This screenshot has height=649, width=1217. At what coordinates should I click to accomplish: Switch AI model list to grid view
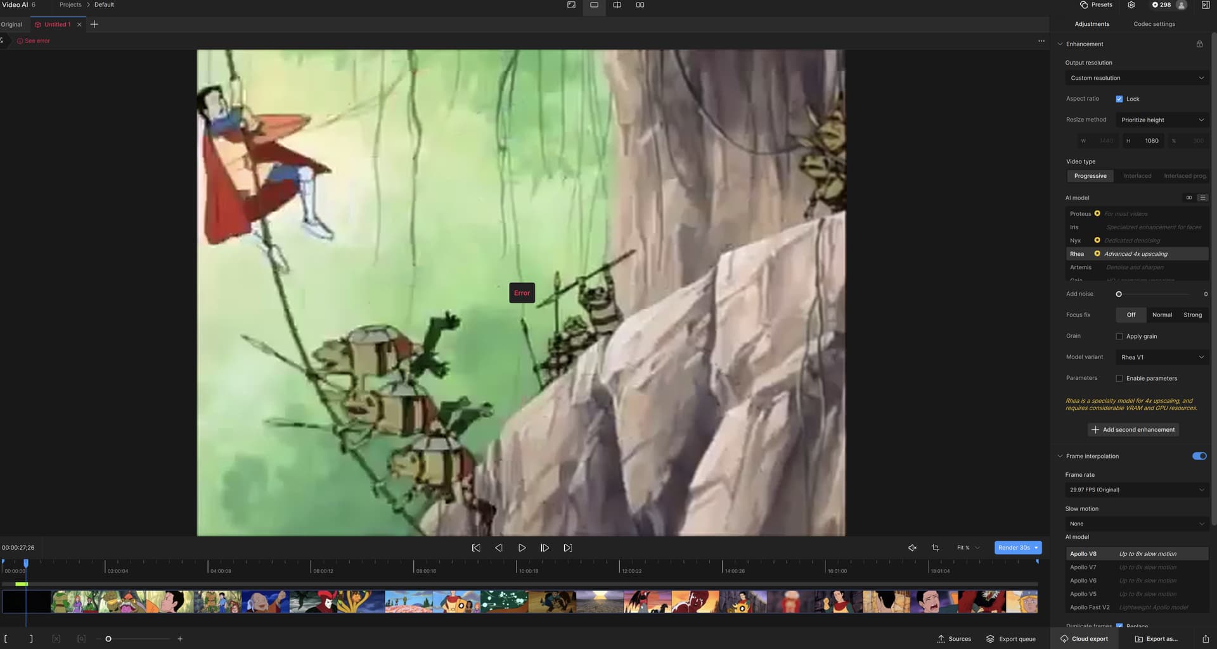click(1189, 198)
